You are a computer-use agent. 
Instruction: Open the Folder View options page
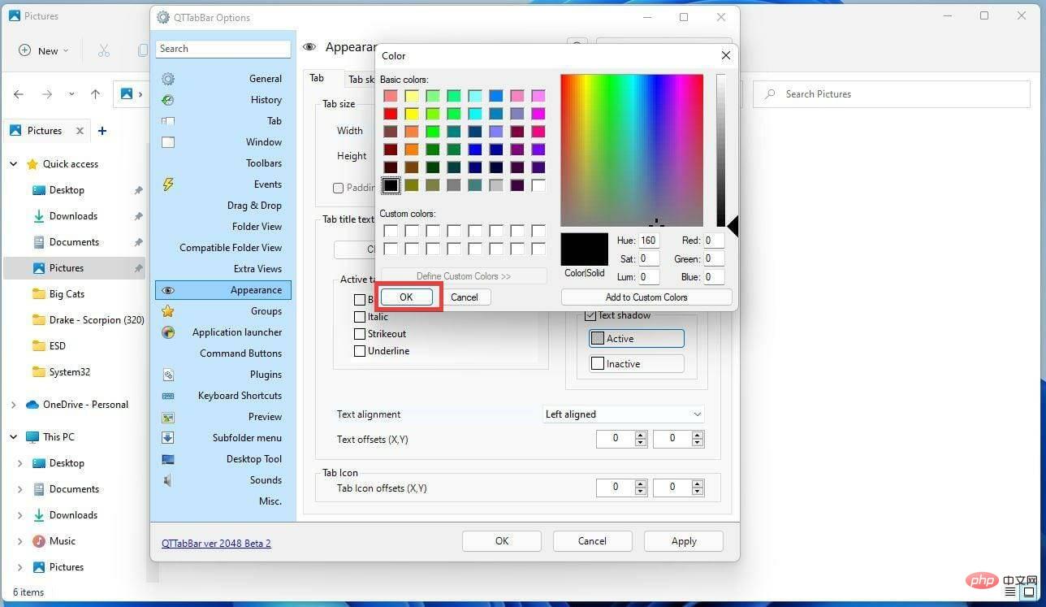pos(257,227)
